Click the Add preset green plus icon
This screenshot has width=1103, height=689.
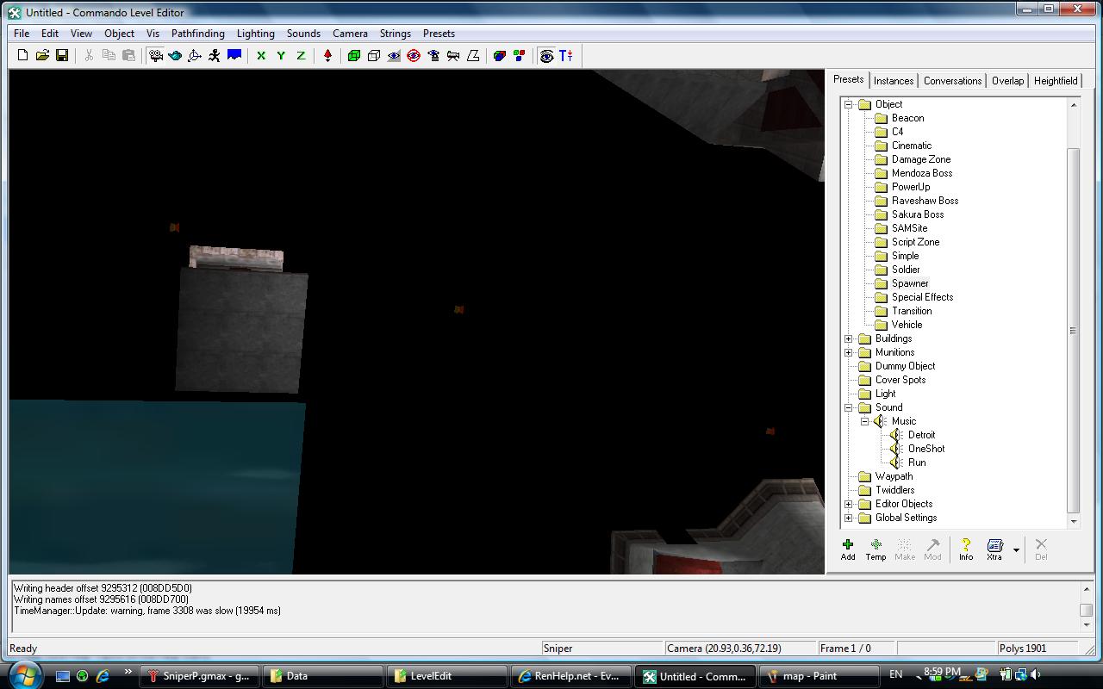click(x=848, y=549)
